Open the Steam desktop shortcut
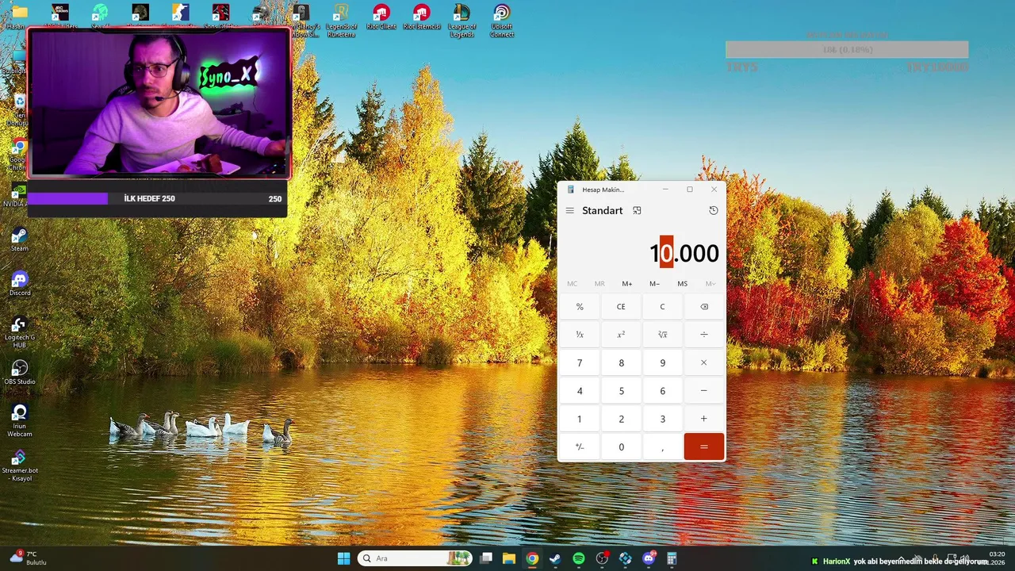The height and width of the screenshot is (571, 1015). (20, 240)
